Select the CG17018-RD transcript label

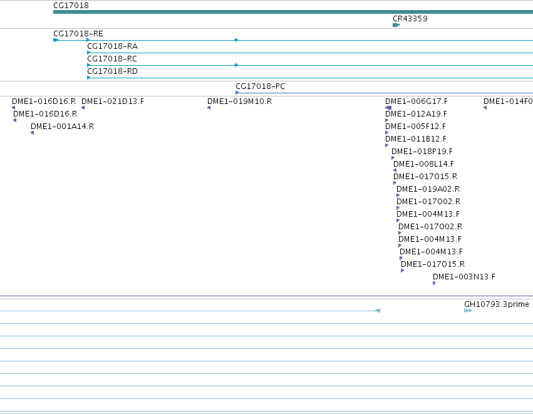(x=113, y=71)
